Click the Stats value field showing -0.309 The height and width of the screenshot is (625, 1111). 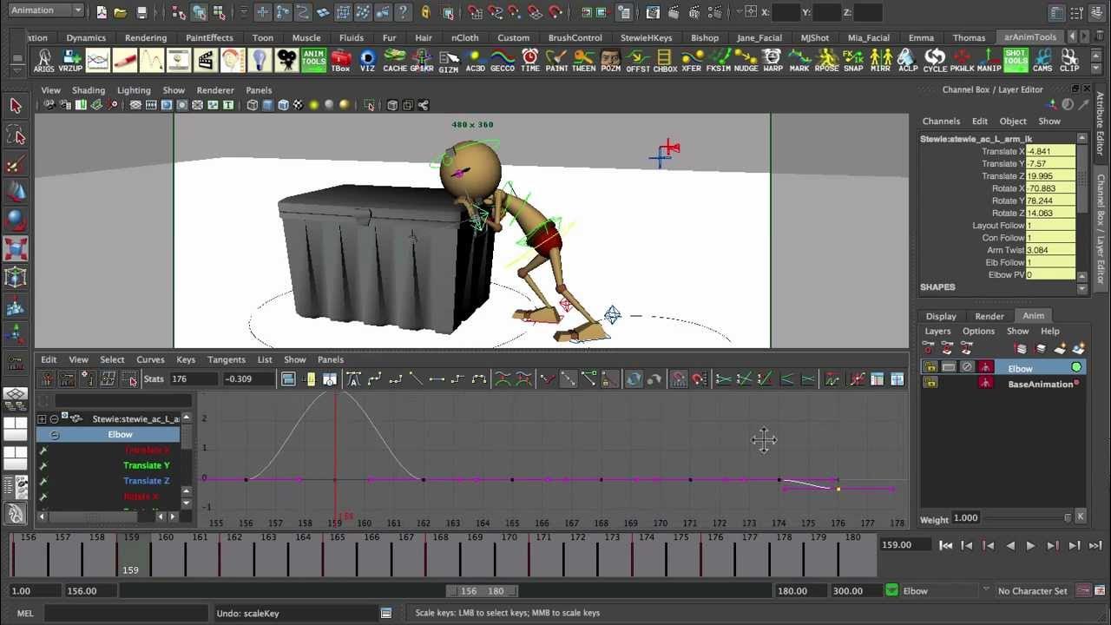[x=250, y=379]
